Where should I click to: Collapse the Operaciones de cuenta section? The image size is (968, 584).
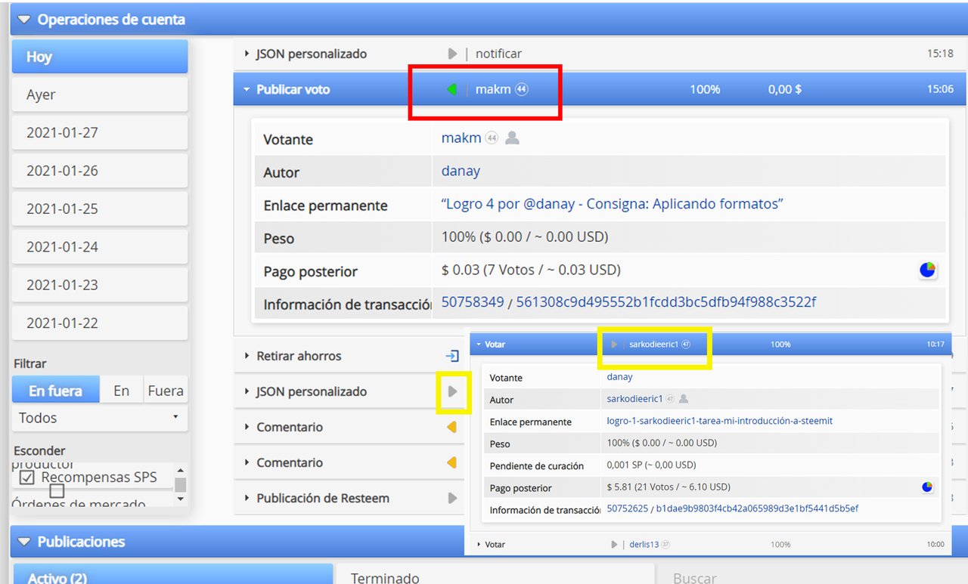[23, 20]
